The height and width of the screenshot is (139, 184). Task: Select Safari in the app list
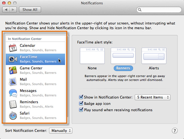click(35, 116)
